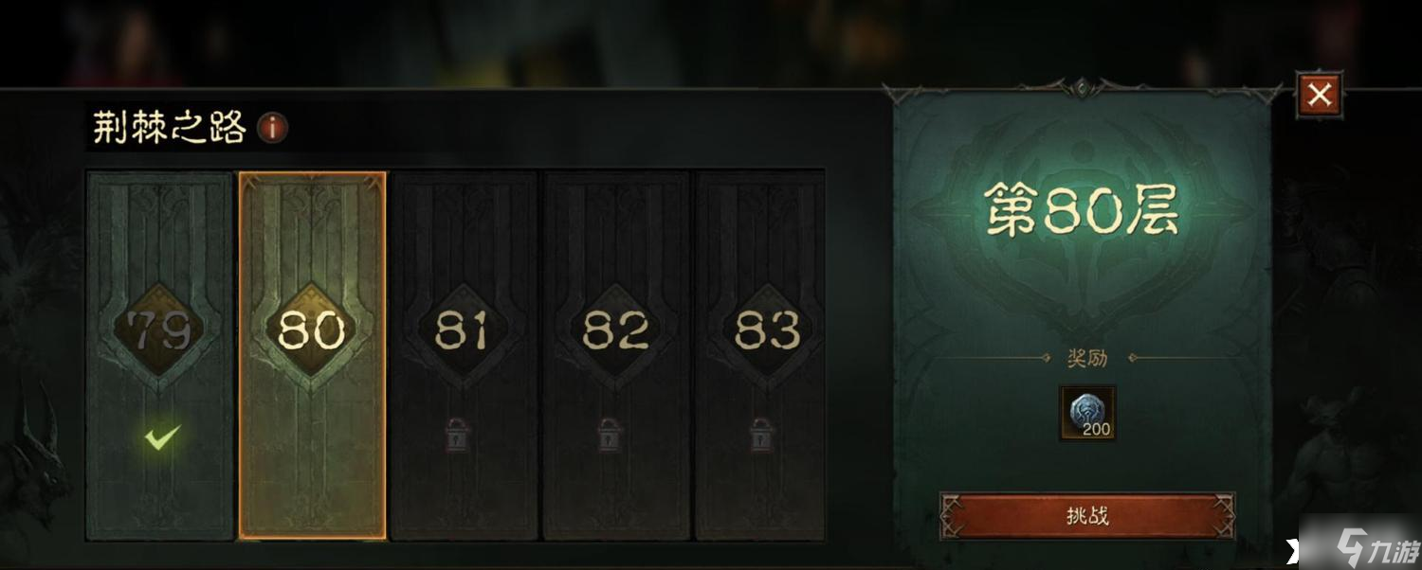Image resolution: width=1422 pixels, height=570 pixels.
Task: Choose the locked floor 83 card
Action: coord(760,355)
